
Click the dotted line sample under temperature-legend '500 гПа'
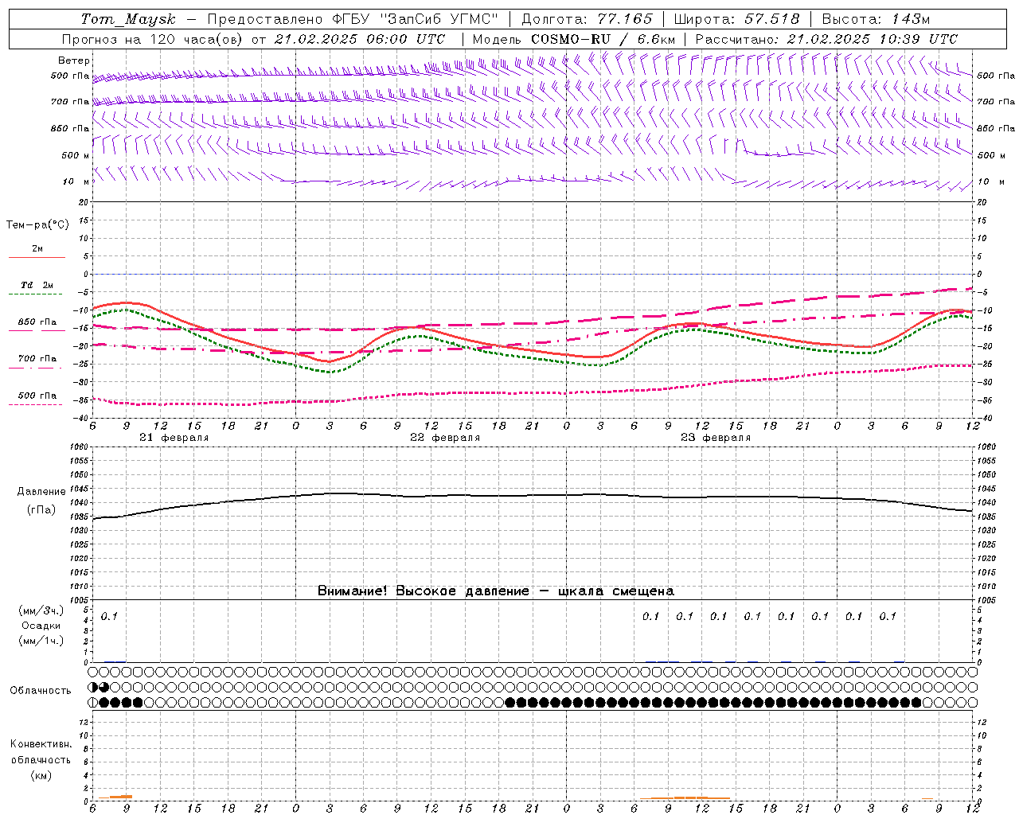[36, 405]
